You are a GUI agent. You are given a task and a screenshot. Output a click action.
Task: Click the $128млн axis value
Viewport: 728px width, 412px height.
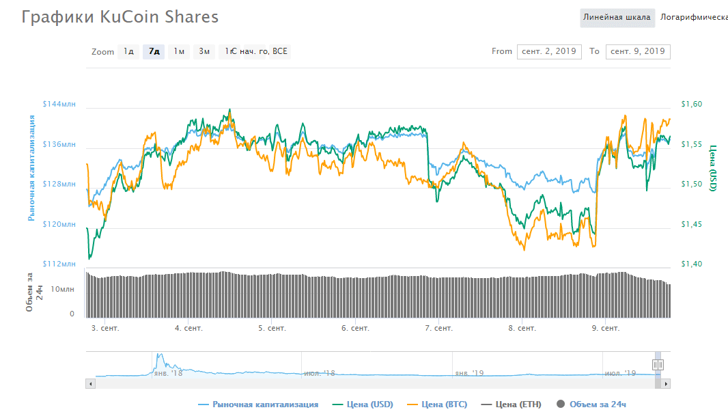click(59, 184)
